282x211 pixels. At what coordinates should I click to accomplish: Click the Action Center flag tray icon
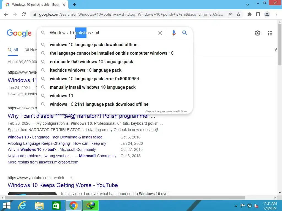click(x=243, y=206)
